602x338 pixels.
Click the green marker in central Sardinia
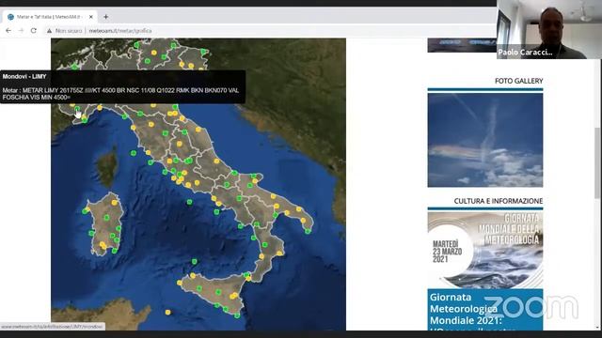pyautogui.click(x=106, y=218)
